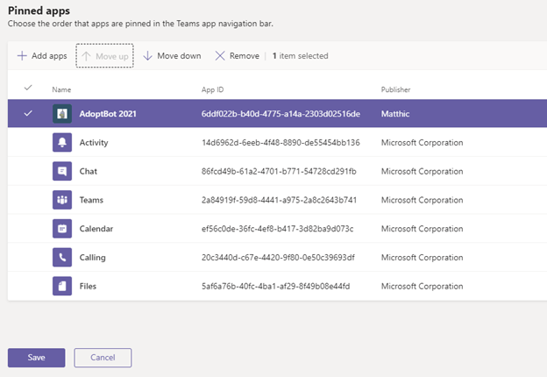The height and width of the screenshot is (377, 547).
Task: Click Microsoft Corporation in the Calendar row
Action: pos(423,229)
